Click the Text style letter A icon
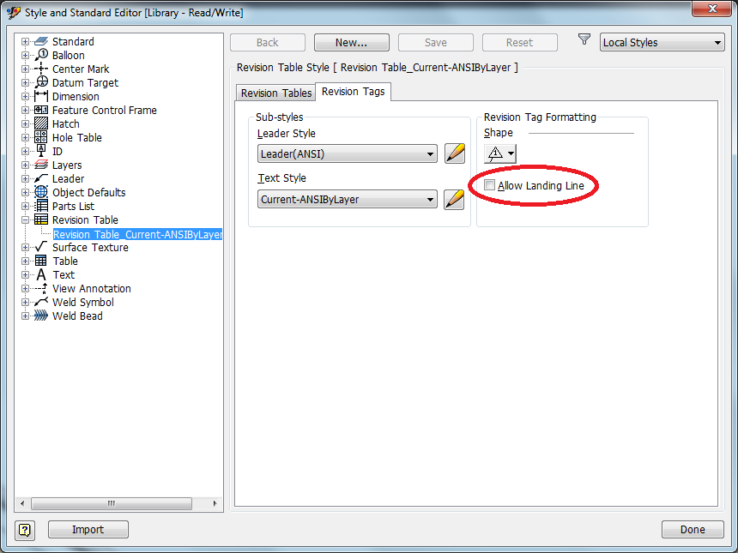 [x=40, y=274]
